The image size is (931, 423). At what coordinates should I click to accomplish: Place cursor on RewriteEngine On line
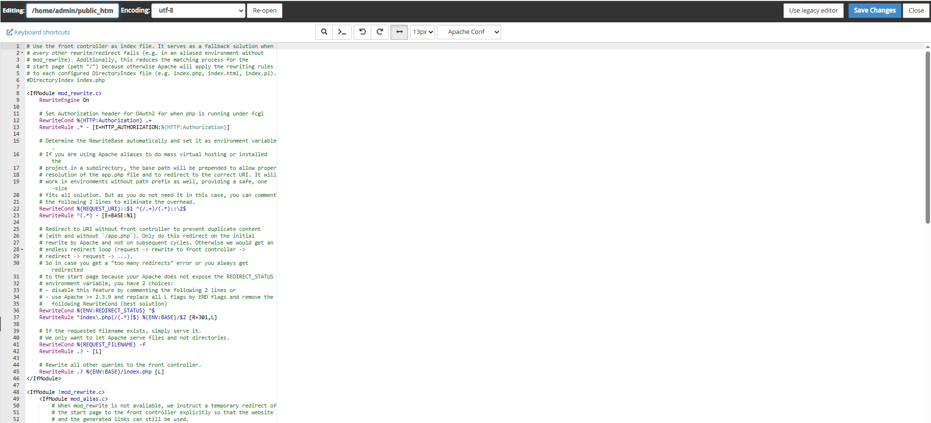[x=64, y=100]
